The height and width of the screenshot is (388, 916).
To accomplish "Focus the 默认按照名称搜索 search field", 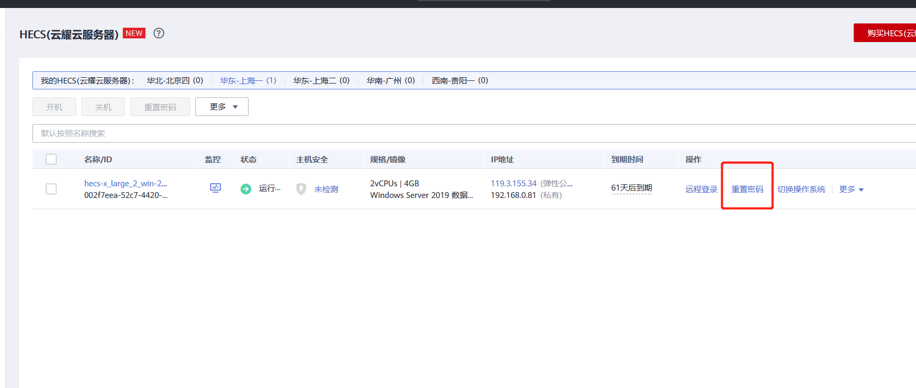I will (474, 133).
